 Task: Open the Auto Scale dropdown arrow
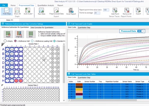pyautogui.click(x=33, y=14)
